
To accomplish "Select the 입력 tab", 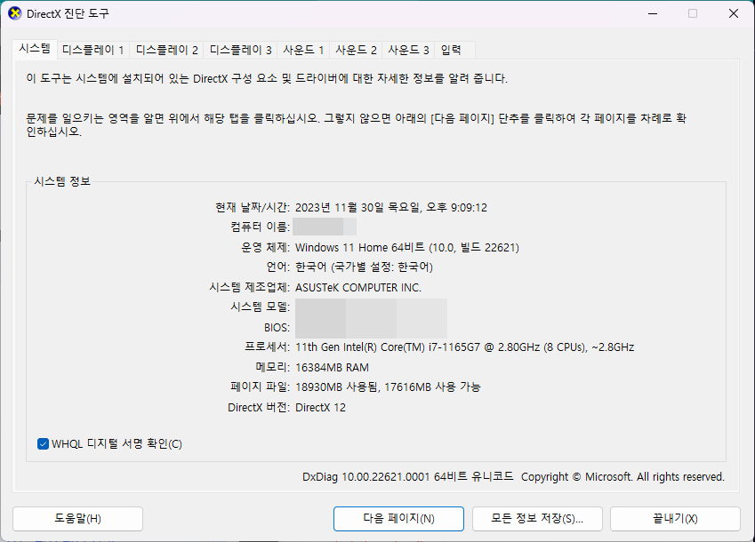I will pyautogui.click(x=452, y=50).
